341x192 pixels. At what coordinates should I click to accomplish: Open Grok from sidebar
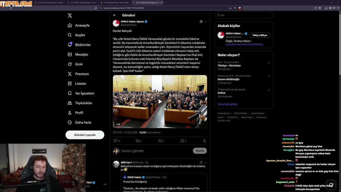coord(75,64)
